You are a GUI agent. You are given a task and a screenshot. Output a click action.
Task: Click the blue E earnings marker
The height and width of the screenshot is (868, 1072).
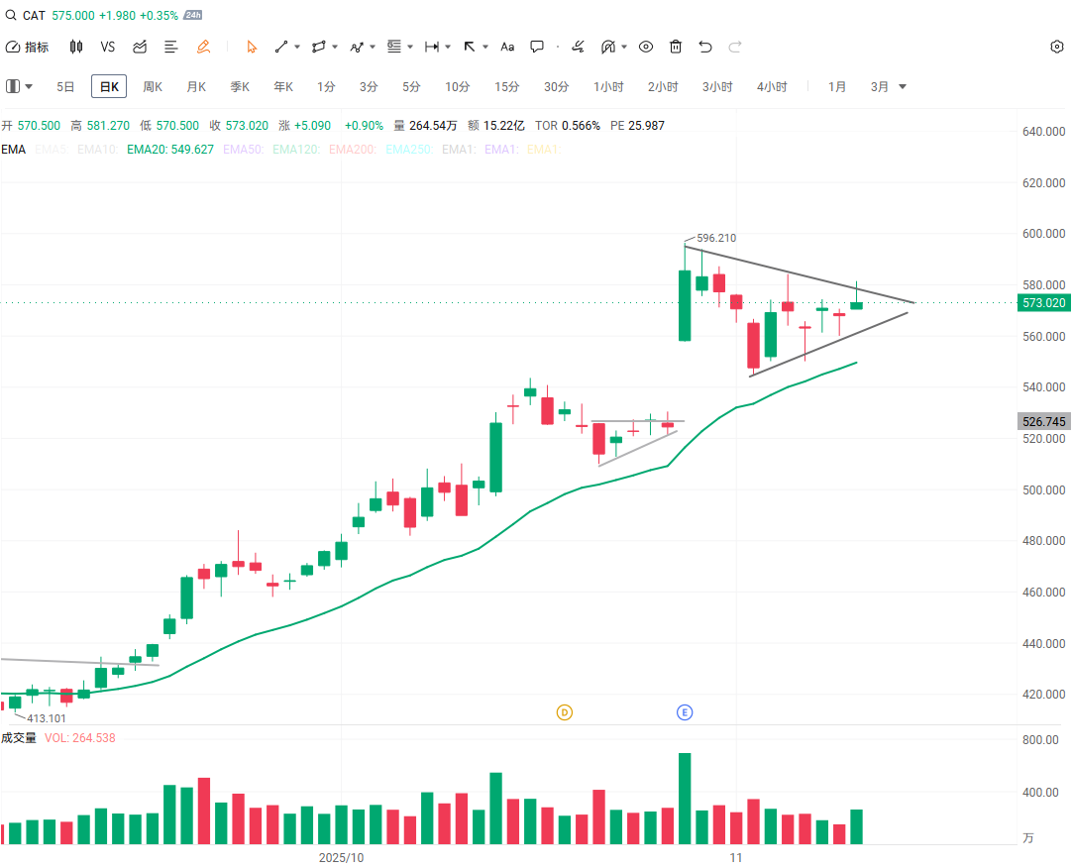(x=685, y=712)
